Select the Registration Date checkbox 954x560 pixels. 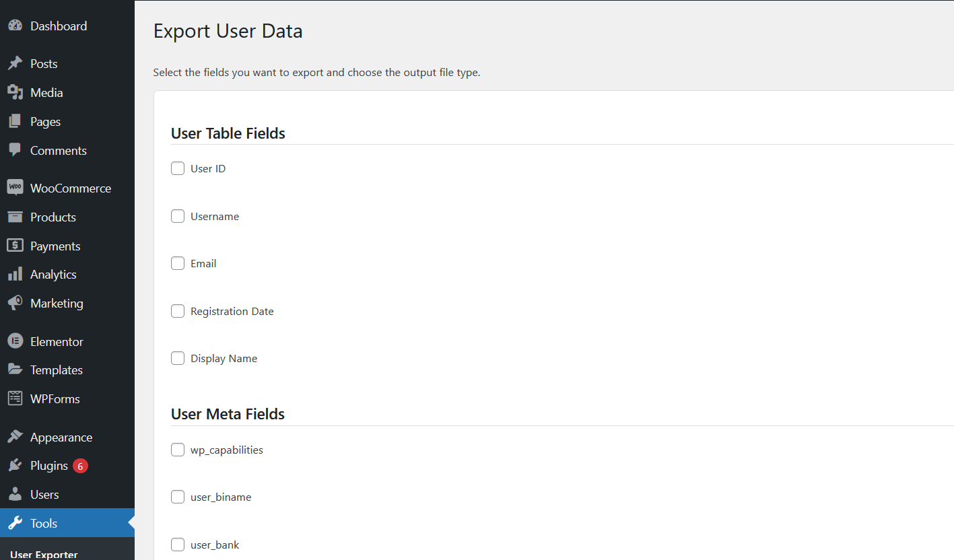point(178,312)
